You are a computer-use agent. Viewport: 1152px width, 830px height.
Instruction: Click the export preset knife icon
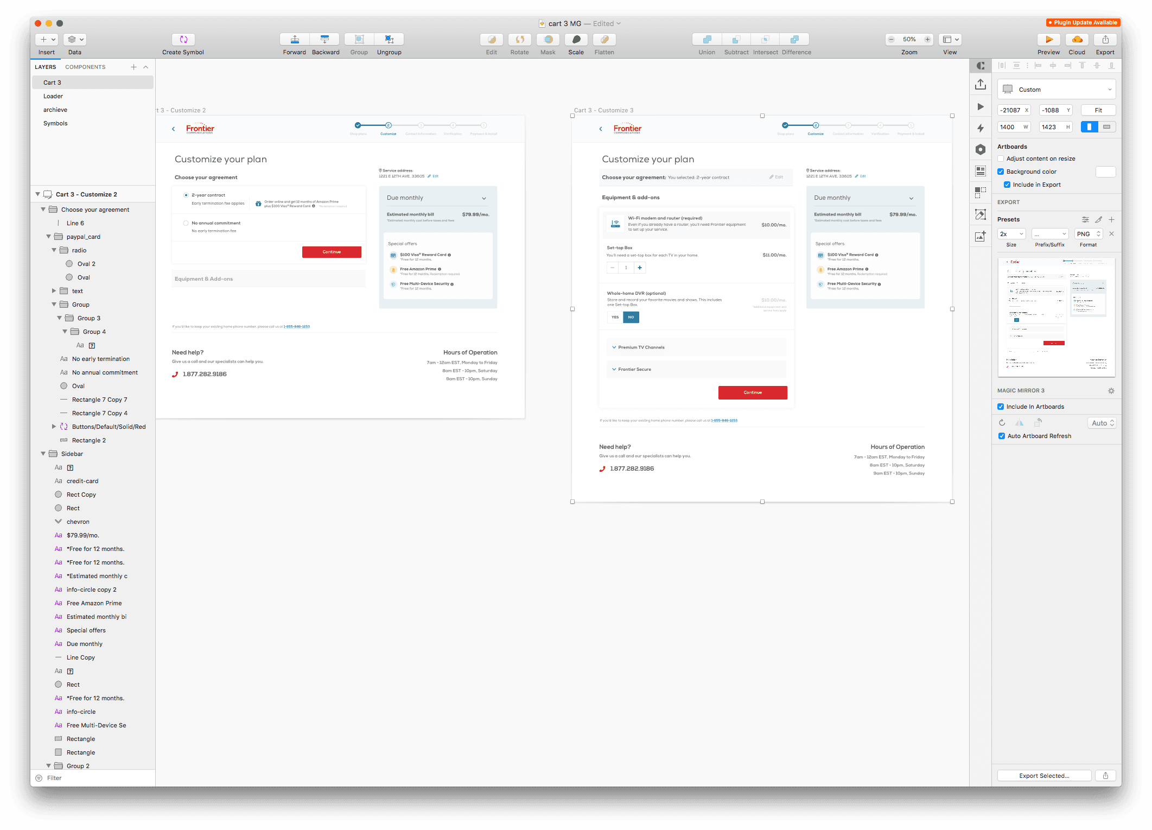click(1099, 220)
